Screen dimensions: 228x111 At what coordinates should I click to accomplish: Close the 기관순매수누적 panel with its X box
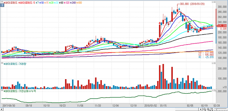tap(215, 90)
